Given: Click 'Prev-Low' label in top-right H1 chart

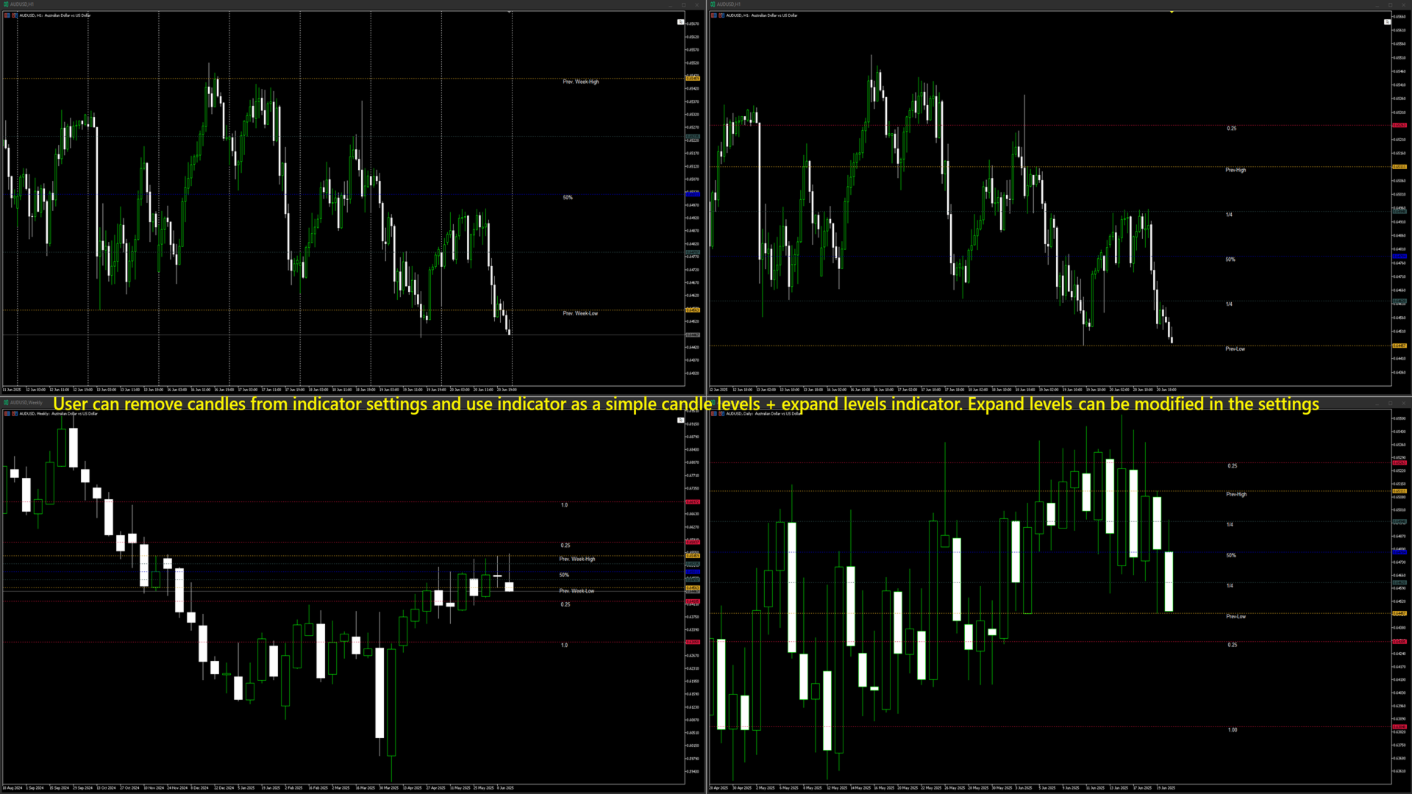Looking at the screenshot, I should pyautogui.click(x=1235, y=348).
